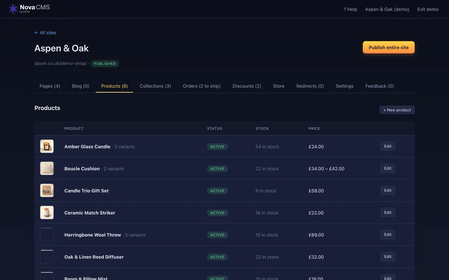
Task: Click the Oak & Linen Reed Diffuser image placeholder
Action: click(47, 257)
